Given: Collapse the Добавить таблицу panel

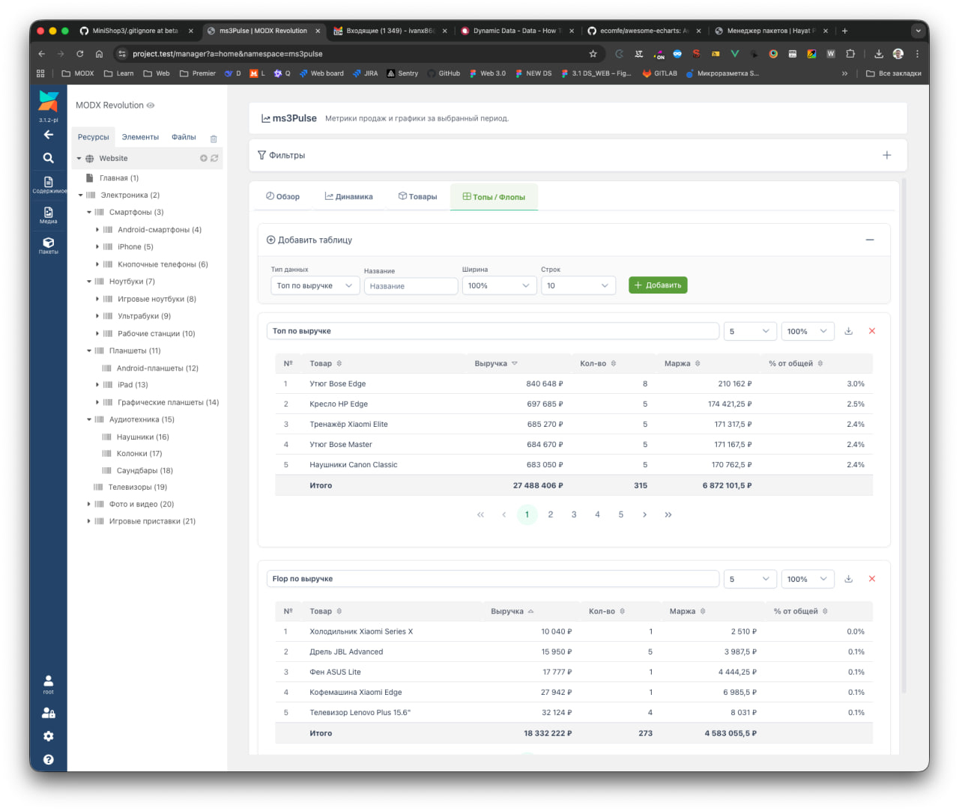Looking at the screenshot, I should [x=869, y=240].
